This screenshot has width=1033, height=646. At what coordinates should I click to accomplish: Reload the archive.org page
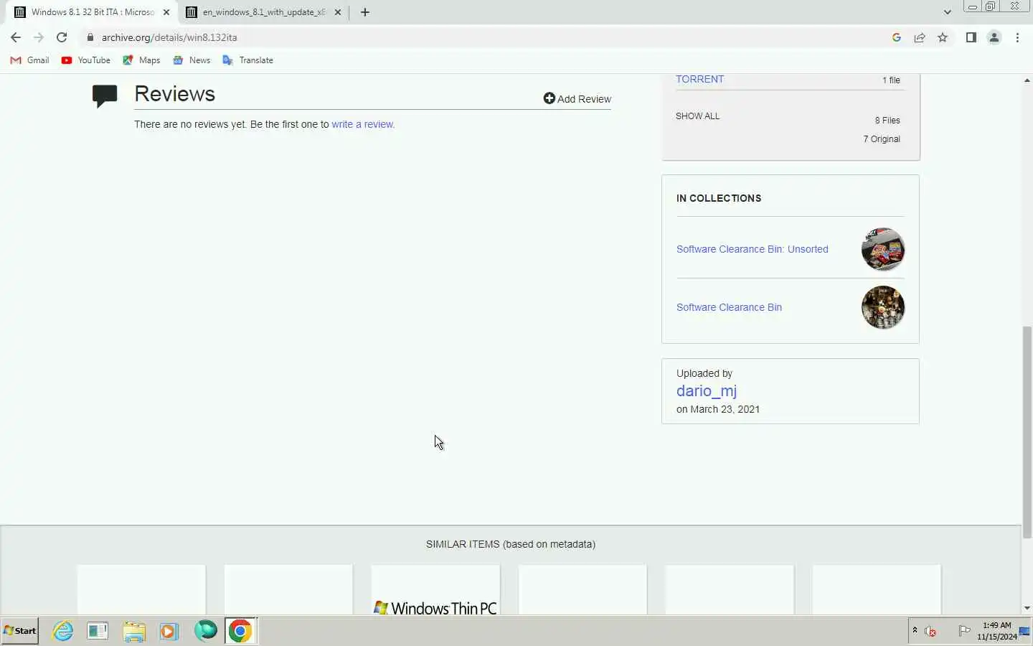point(62,37)
